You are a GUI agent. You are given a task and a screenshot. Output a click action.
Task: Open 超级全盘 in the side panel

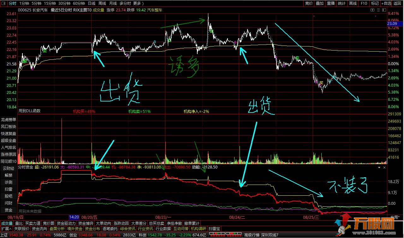point(9,141)
